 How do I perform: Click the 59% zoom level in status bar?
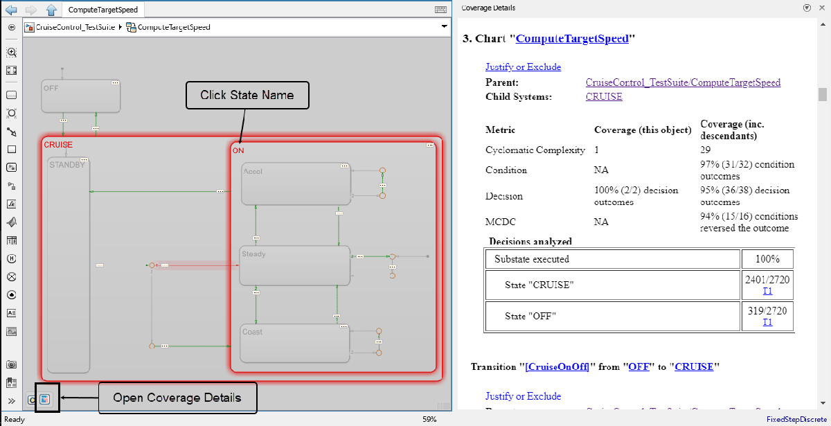(429, 420)
